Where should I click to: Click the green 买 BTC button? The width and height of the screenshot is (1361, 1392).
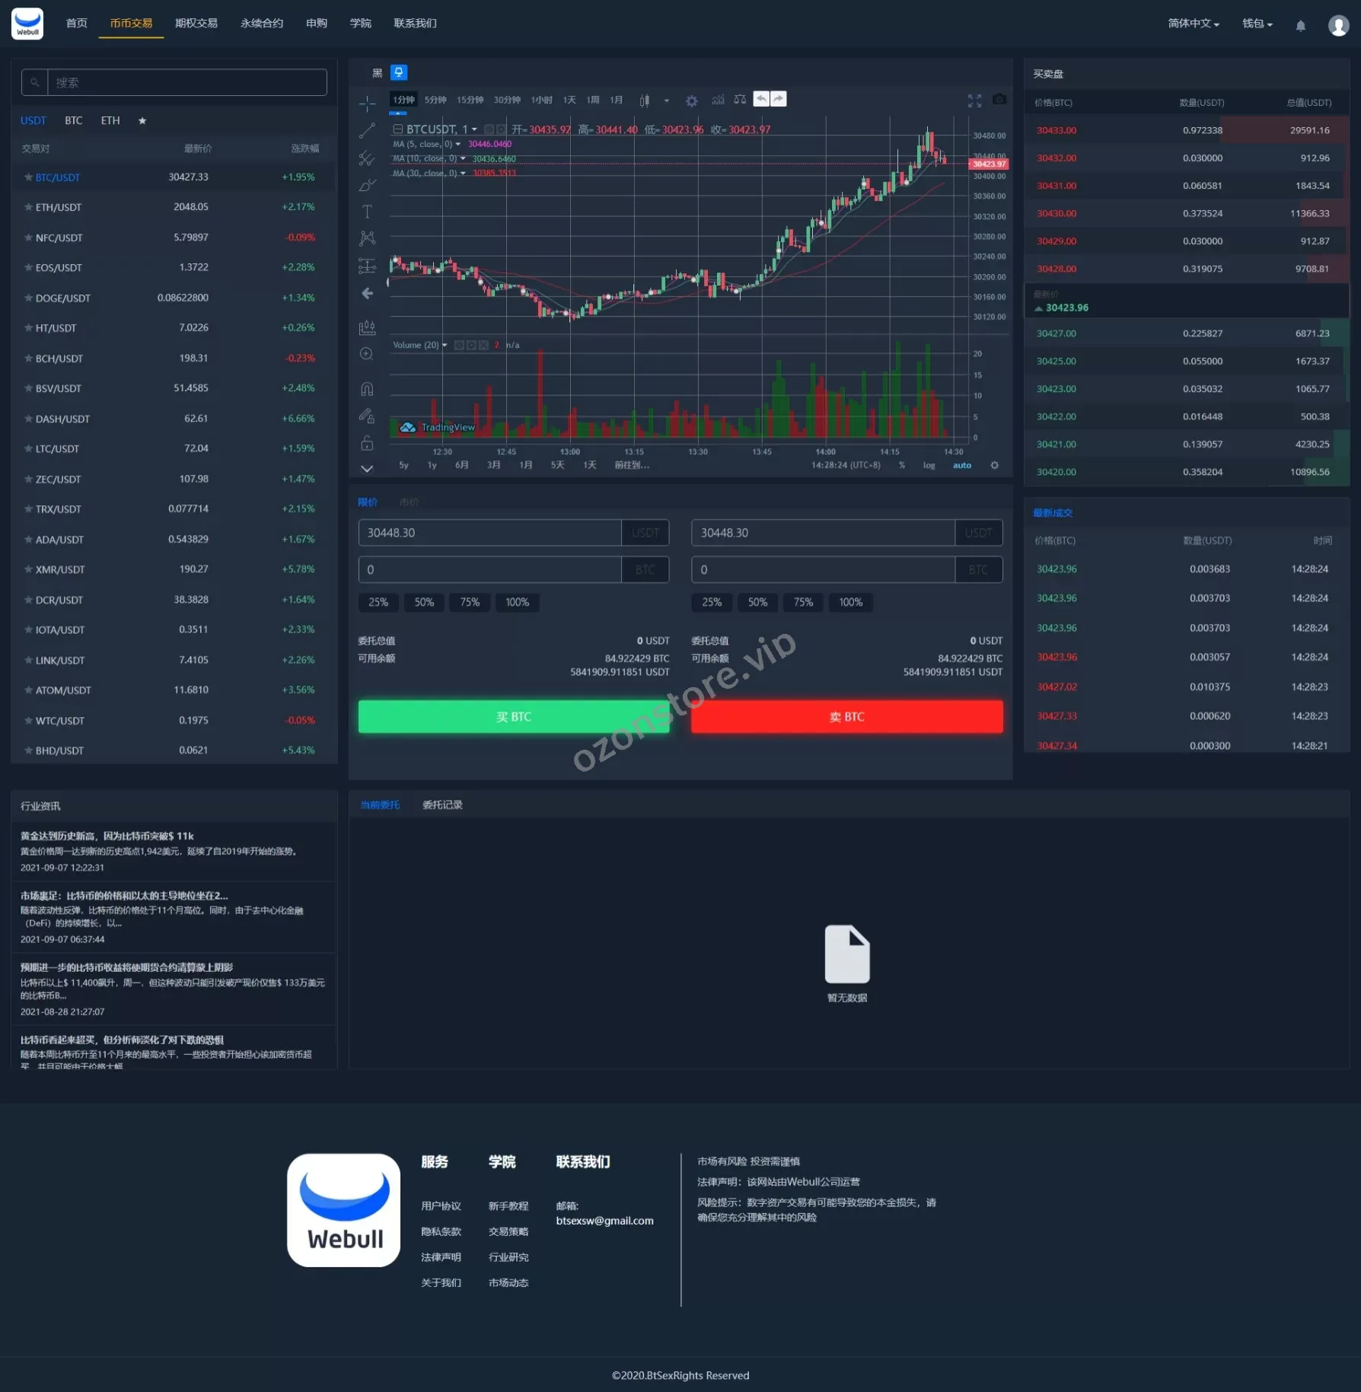pos(514,717)
